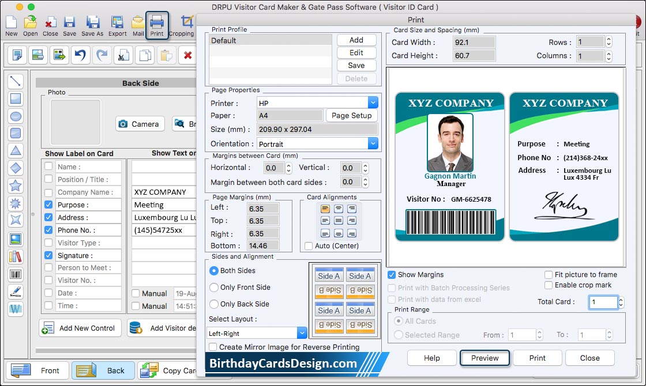The image size is (646, 386).
Task: Click the Camera button
Action: pyautogui.click(x=140, y=124)
